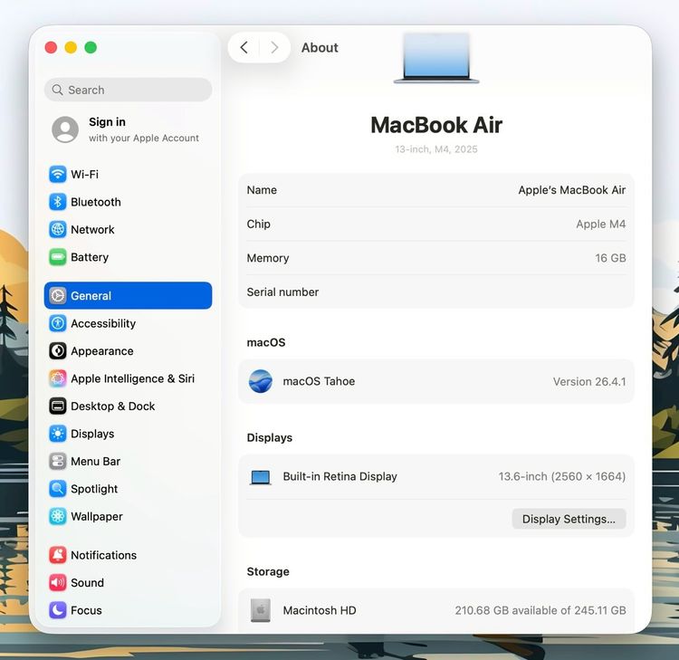Open Sound speaker icon
The height and width of the screenshot is (660, 679).
pyautogui.click(x=58, y=582)
